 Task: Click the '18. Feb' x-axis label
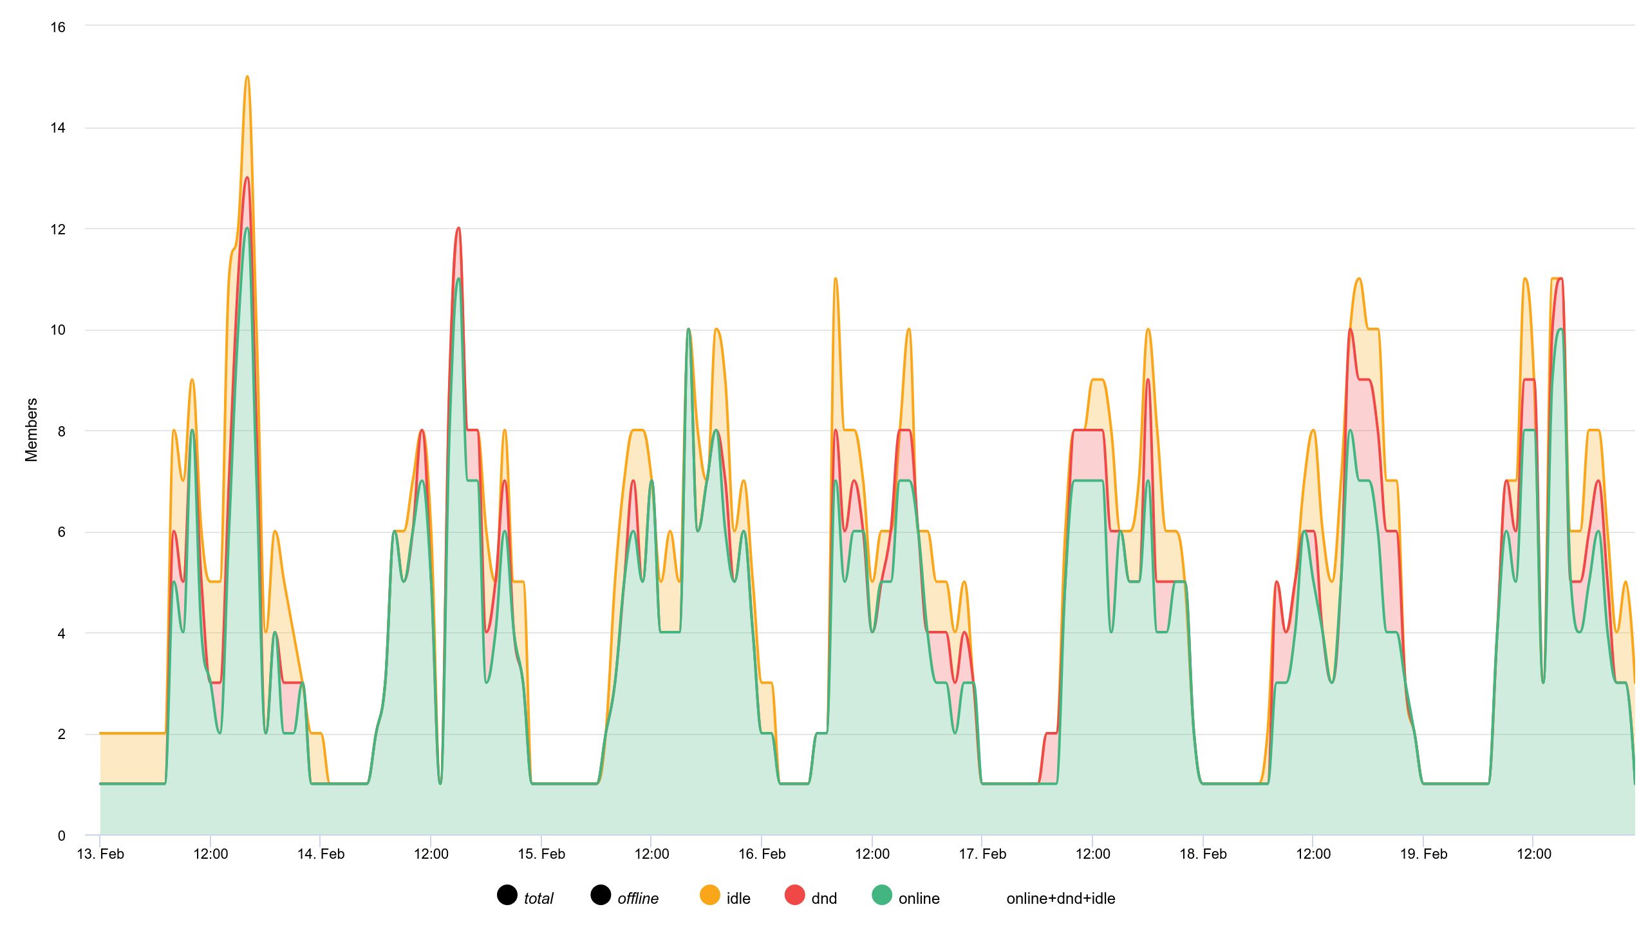click(x=1203, y=854)
